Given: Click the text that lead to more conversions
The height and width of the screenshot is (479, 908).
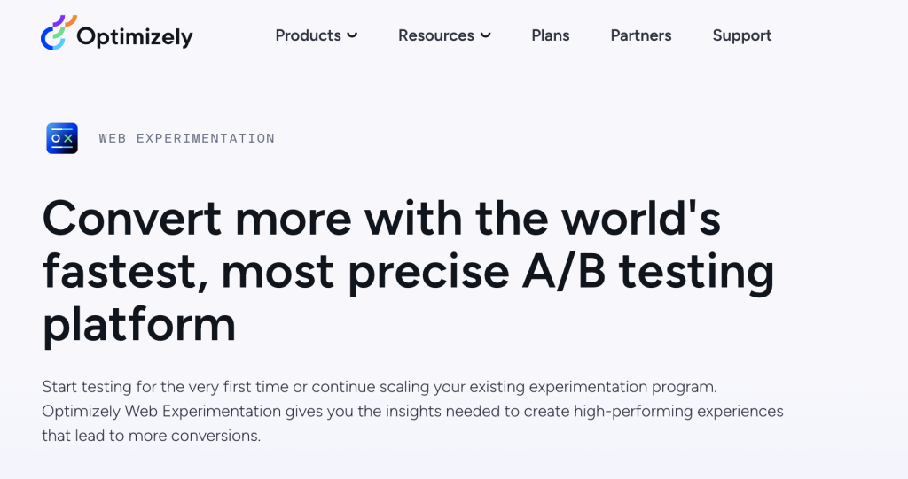Looking at the screenshot, I should coord(151,436).
